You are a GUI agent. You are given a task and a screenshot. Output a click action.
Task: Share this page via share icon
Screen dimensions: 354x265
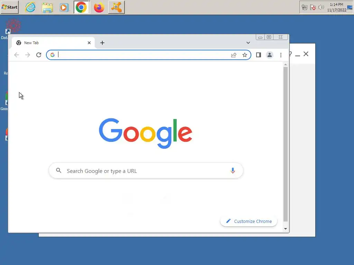pos(234,55)
